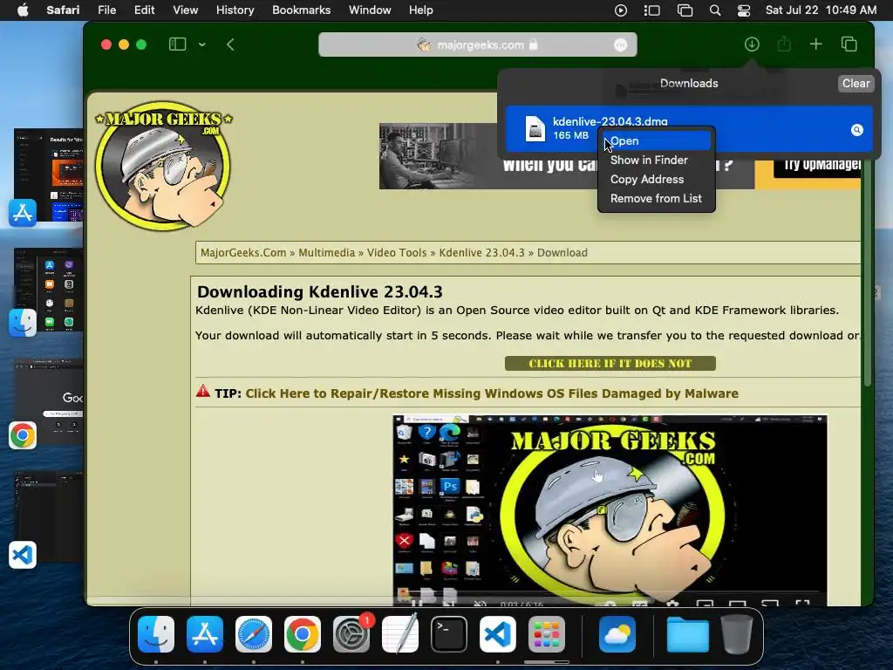The width and height of the screenshot is (893, 670).
Task: Open Google Chrome from the Dock
Action: tap(303, 633)
